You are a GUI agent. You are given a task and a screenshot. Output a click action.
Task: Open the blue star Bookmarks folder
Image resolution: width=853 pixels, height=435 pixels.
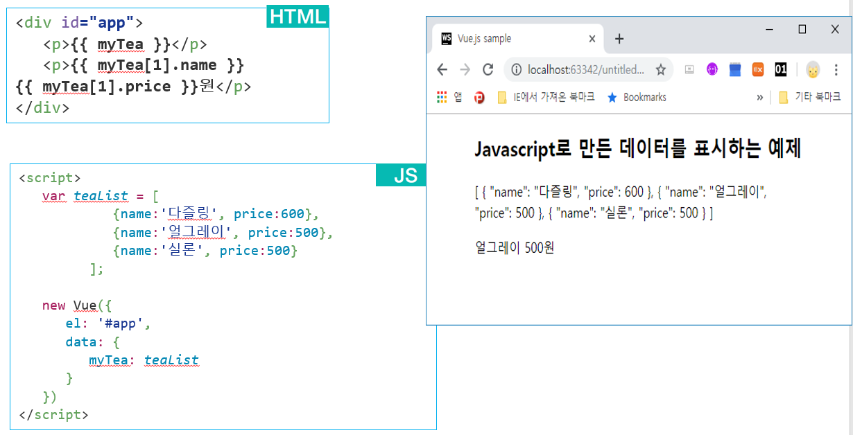click(x=637, y=97)
